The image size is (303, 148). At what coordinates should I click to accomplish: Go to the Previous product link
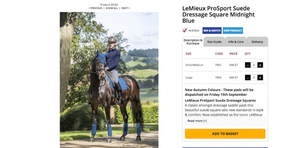click(x=95, y=8)
